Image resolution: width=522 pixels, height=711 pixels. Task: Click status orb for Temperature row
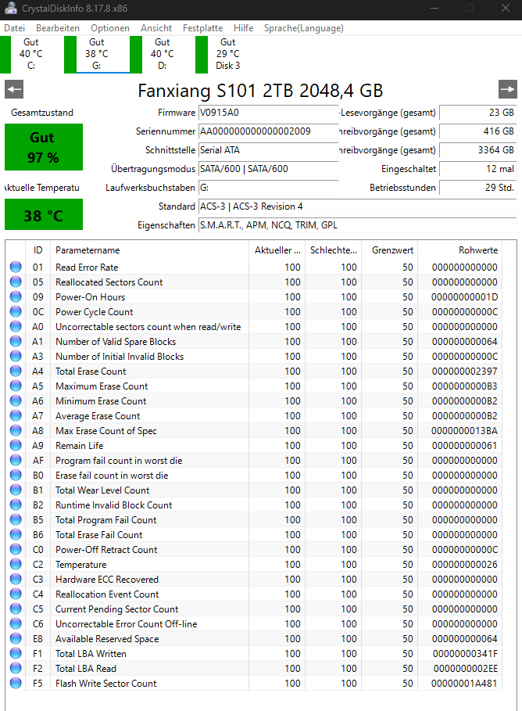pyautogui.click(x=16, y=565)
